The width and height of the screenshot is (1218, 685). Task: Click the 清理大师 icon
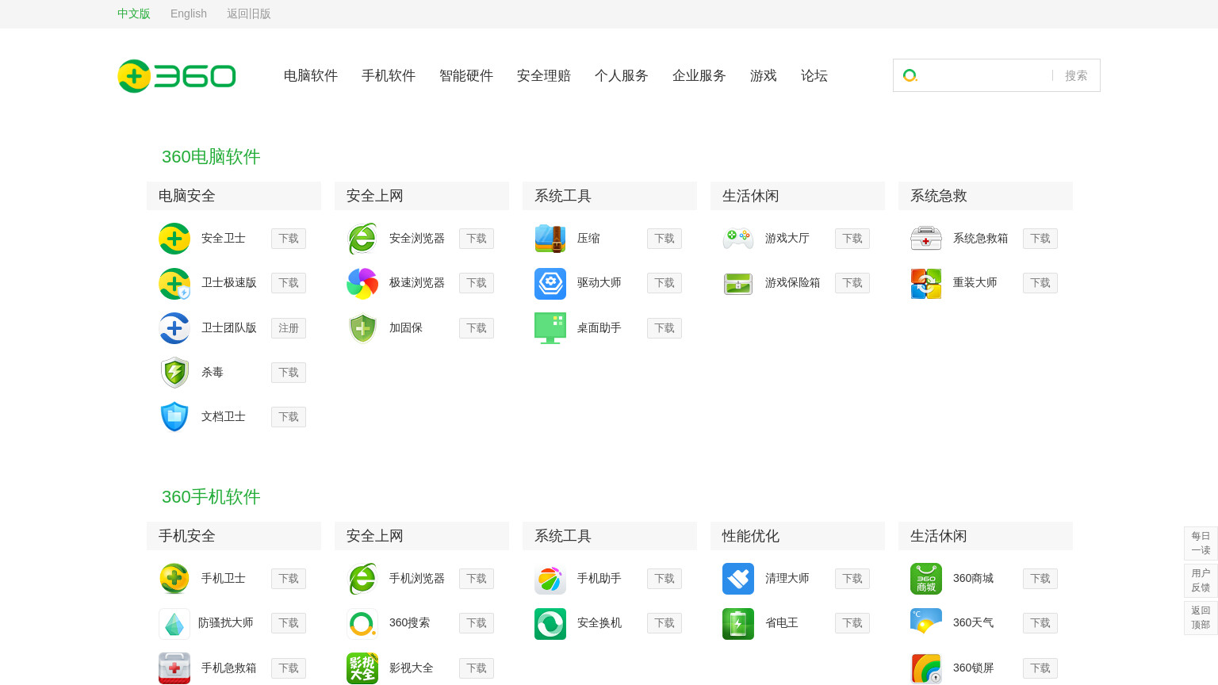click(x=738, y=579)
